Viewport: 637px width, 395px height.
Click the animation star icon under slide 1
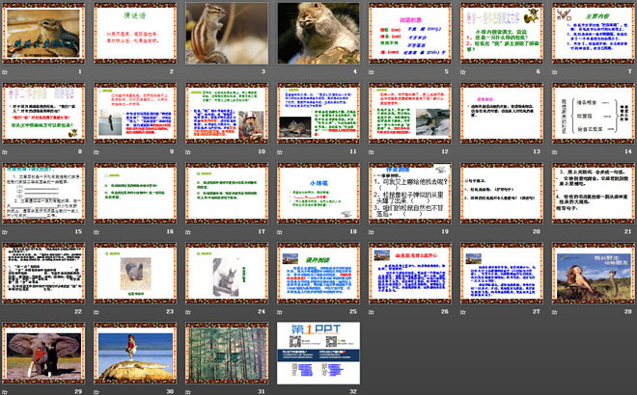click(x=8, y=71)
